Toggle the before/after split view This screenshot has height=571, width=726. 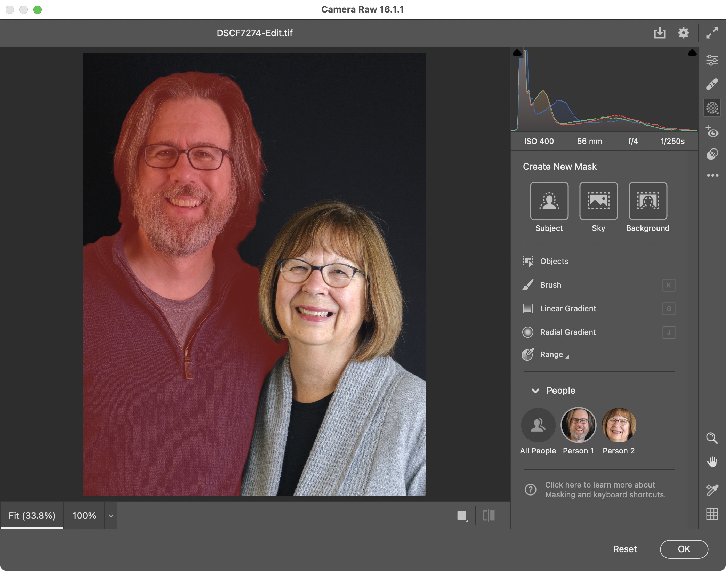(489, 515)
